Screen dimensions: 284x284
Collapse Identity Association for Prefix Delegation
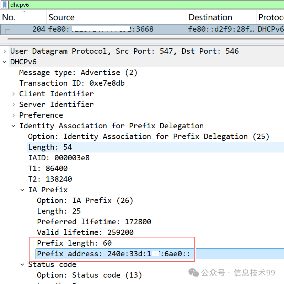click(14, 126)
